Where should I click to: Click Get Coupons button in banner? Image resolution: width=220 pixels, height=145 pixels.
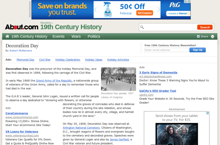click(144, 13)
